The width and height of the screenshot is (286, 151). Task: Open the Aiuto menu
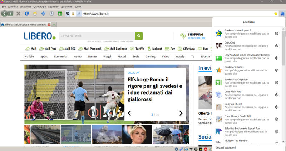[78, 7]
